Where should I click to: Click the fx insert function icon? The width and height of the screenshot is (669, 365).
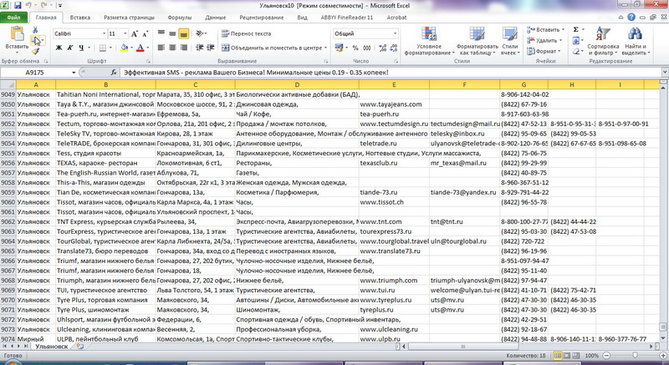[x=114, y=73]
